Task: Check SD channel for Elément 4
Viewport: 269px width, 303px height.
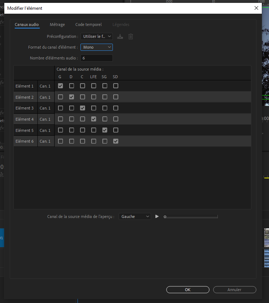Action: 116,119
